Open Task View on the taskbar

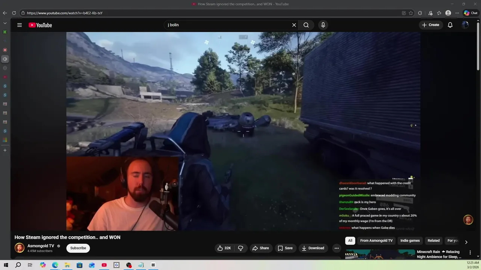(30, 265)
